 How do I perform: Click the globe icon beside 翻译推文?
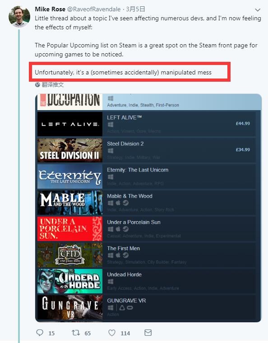point(37,85)
